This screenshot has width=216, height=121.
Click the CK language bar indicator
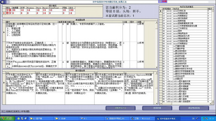coord(193,118)
